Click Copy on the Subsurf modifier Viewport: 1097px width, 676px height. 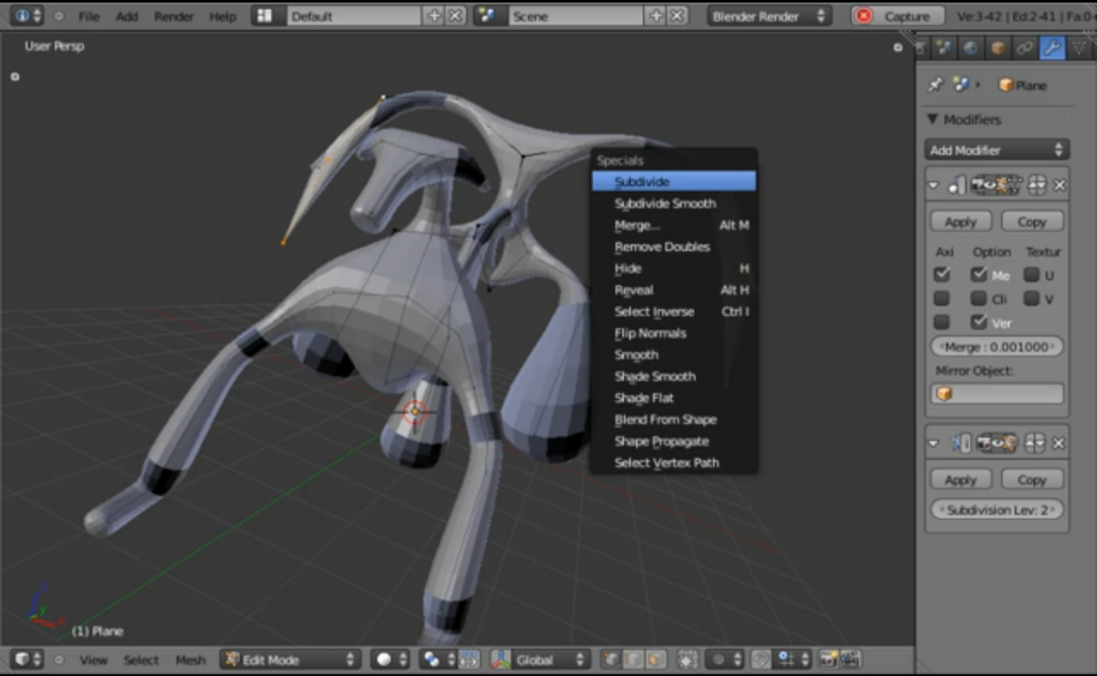pyautogui.click(x=1032, y=479)
